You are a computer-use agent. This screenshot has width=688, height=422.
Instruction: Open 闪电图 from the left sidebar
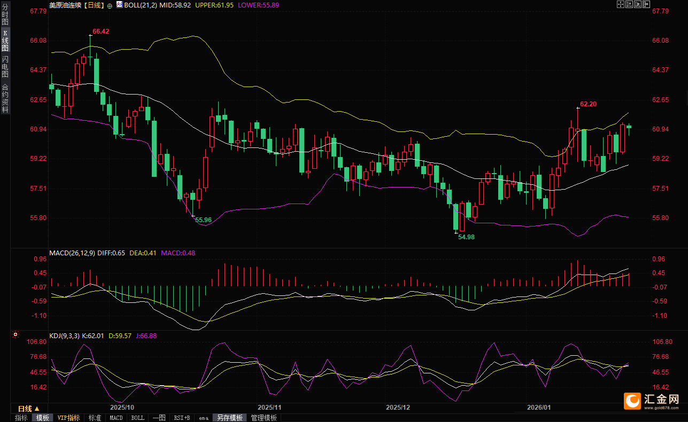[5, 67]
